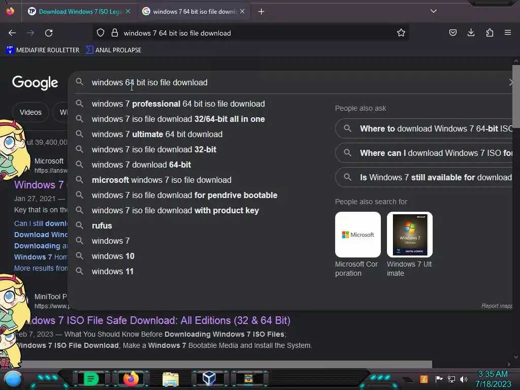The width and height of the screenshot is (520, 390).
Task: Open Action Center flag tray icon
Action: [x=439, y=379]
